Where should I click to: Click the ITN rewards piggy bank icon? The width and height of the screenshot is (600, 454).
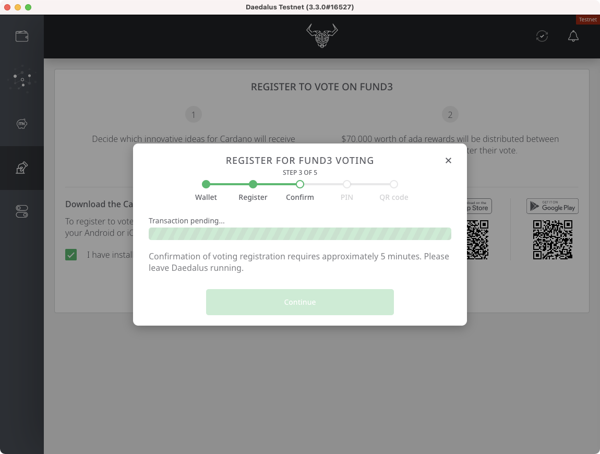pos(22,124)
